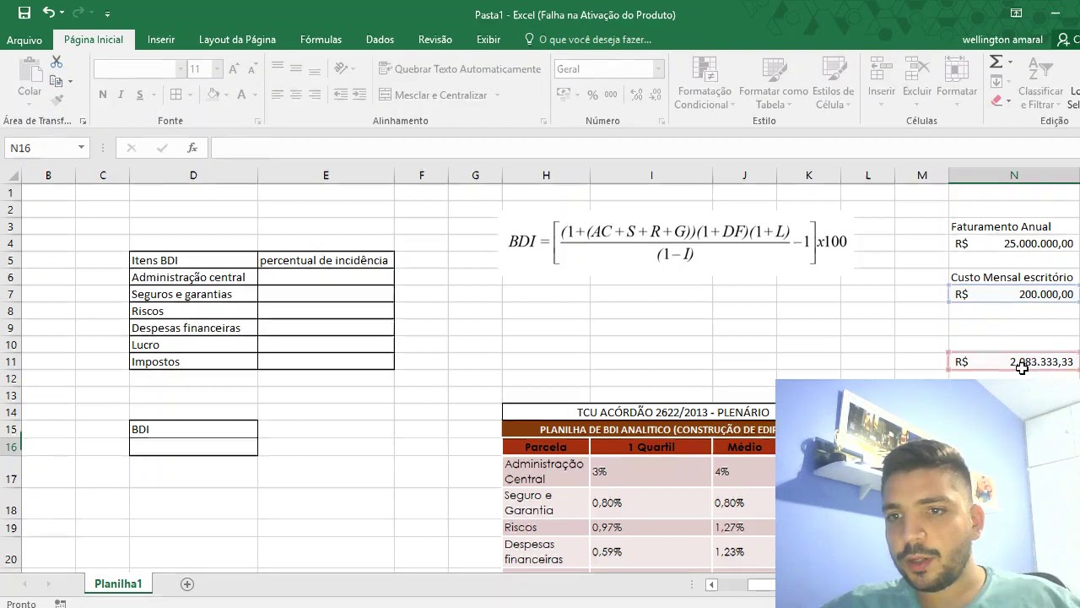Image resolution: width=1080 pixels, height=608 pixels.
Task: Switch to the Inserir ribbon tab
Action: pos(161,40)
